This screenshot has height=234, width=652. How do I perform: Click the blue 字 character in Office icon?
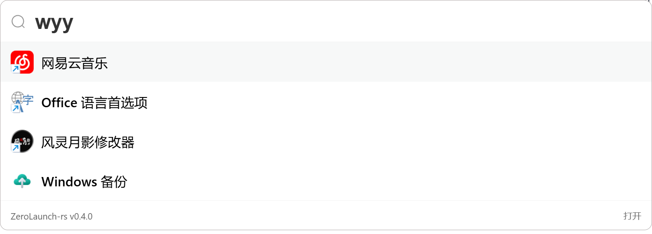tap(28, 100)
